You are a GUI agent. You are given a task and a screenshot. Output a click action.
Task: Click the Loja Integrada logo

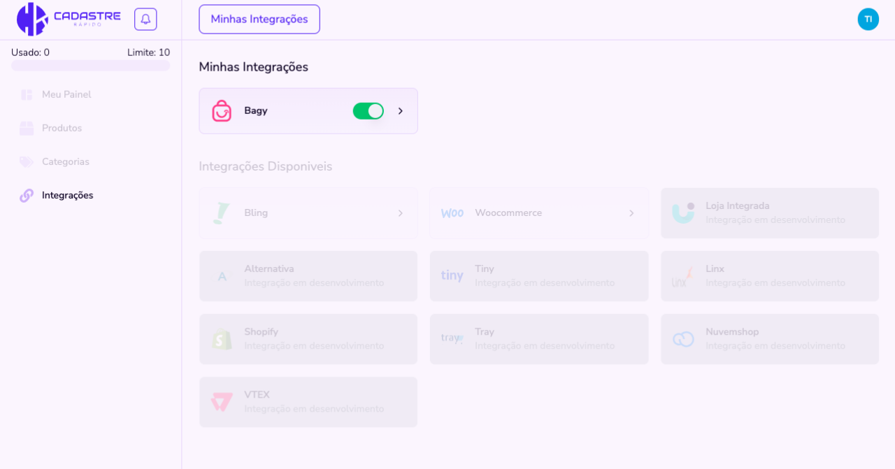(683, 213)
